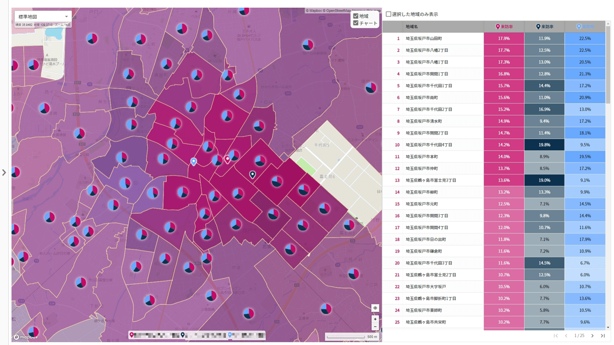The width and height of the screenshot is (614, 345).
Task: Sort by the dark navy 来訪率 column
Action: pos(544,27)
